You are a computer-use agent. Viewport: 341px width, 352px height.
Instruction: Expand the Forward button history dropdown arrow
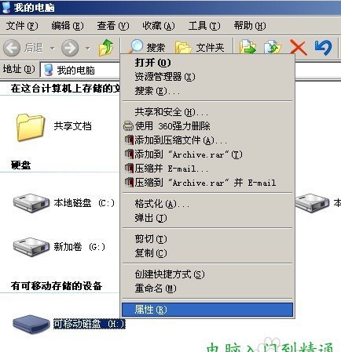click(88, 48)
